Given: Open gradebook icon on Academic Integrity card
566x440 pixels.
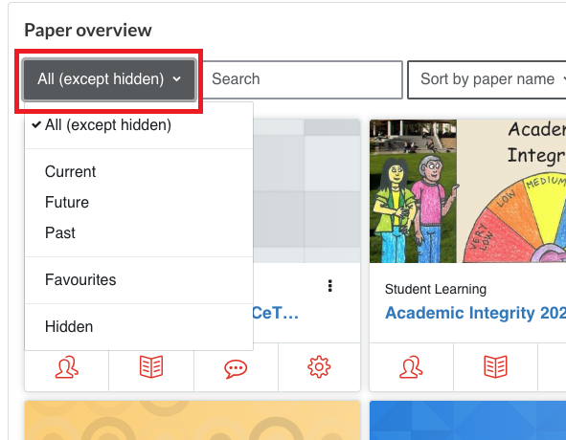Looking at the screenshot, I should pyautogui.click(x=496, y=366).
